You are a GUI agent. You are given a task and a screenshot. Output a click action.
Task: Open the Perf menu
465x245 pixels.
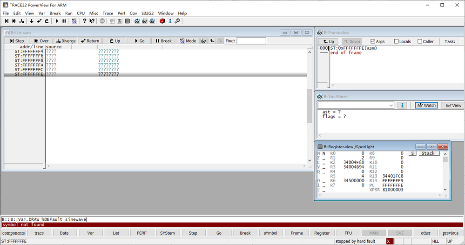pyautogui.click(x=121, y=13)
